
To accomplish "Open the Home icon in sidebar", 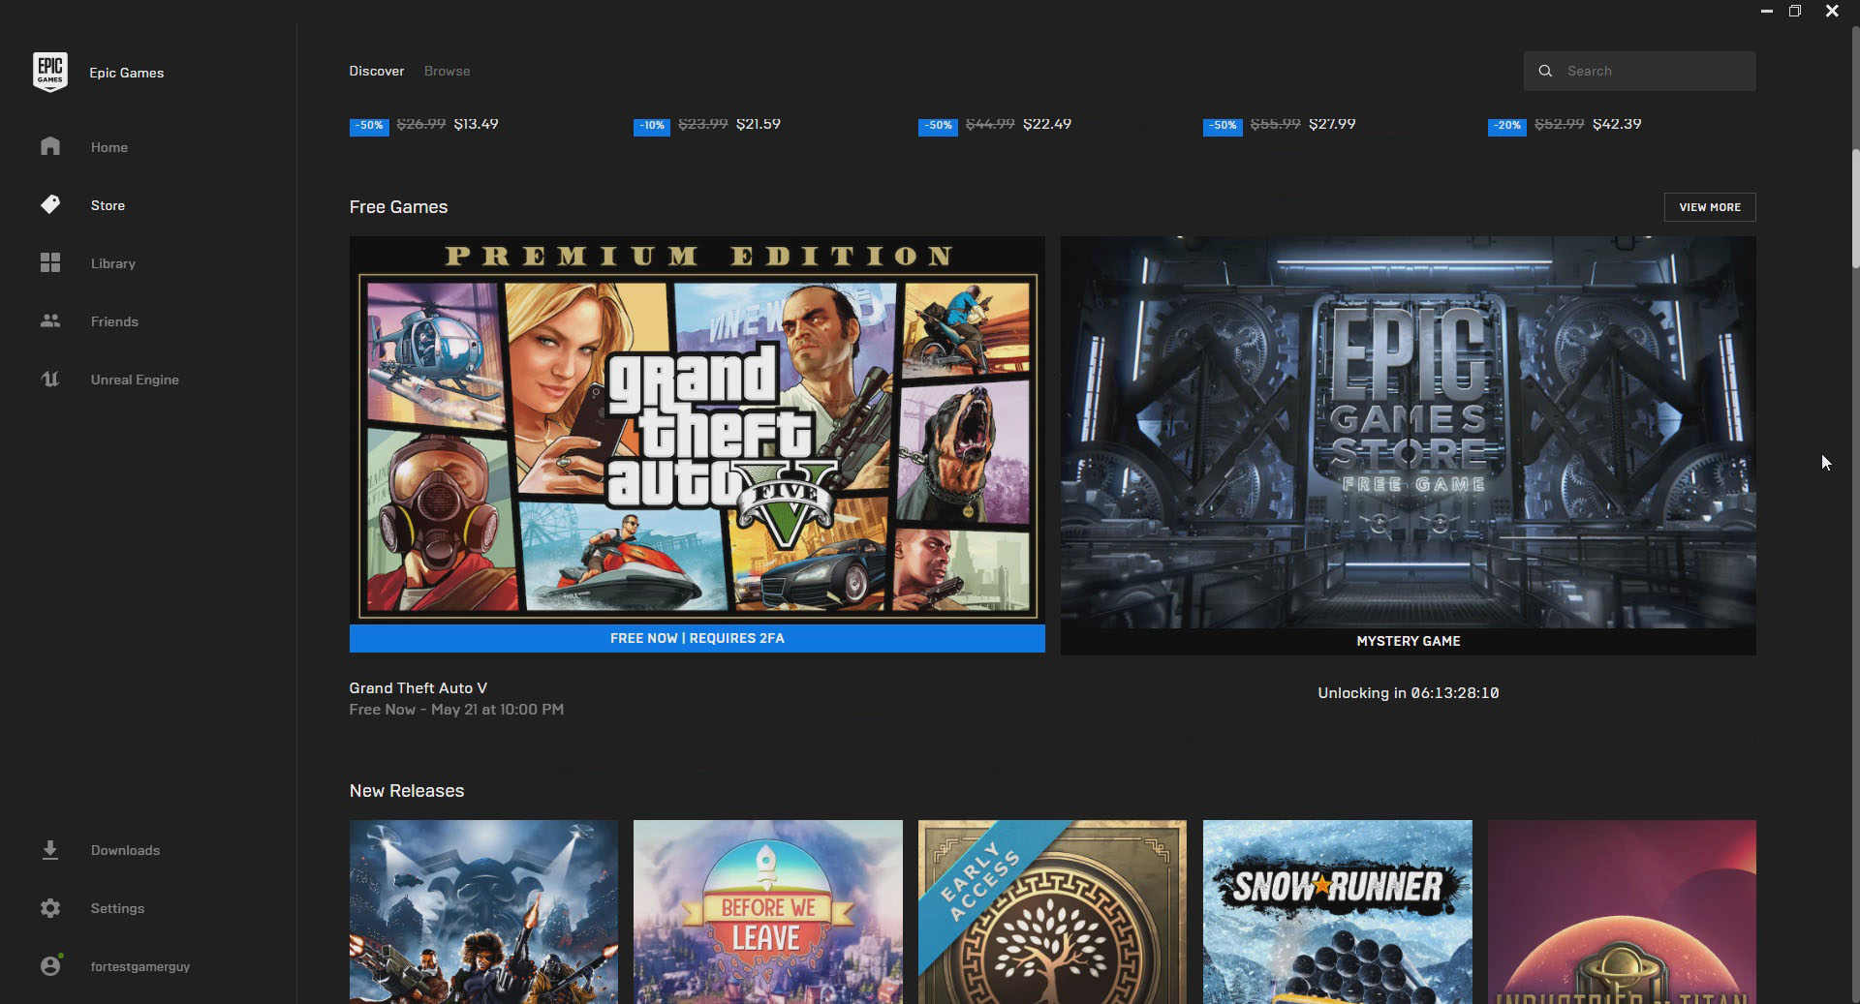I will tap(50, 146).
